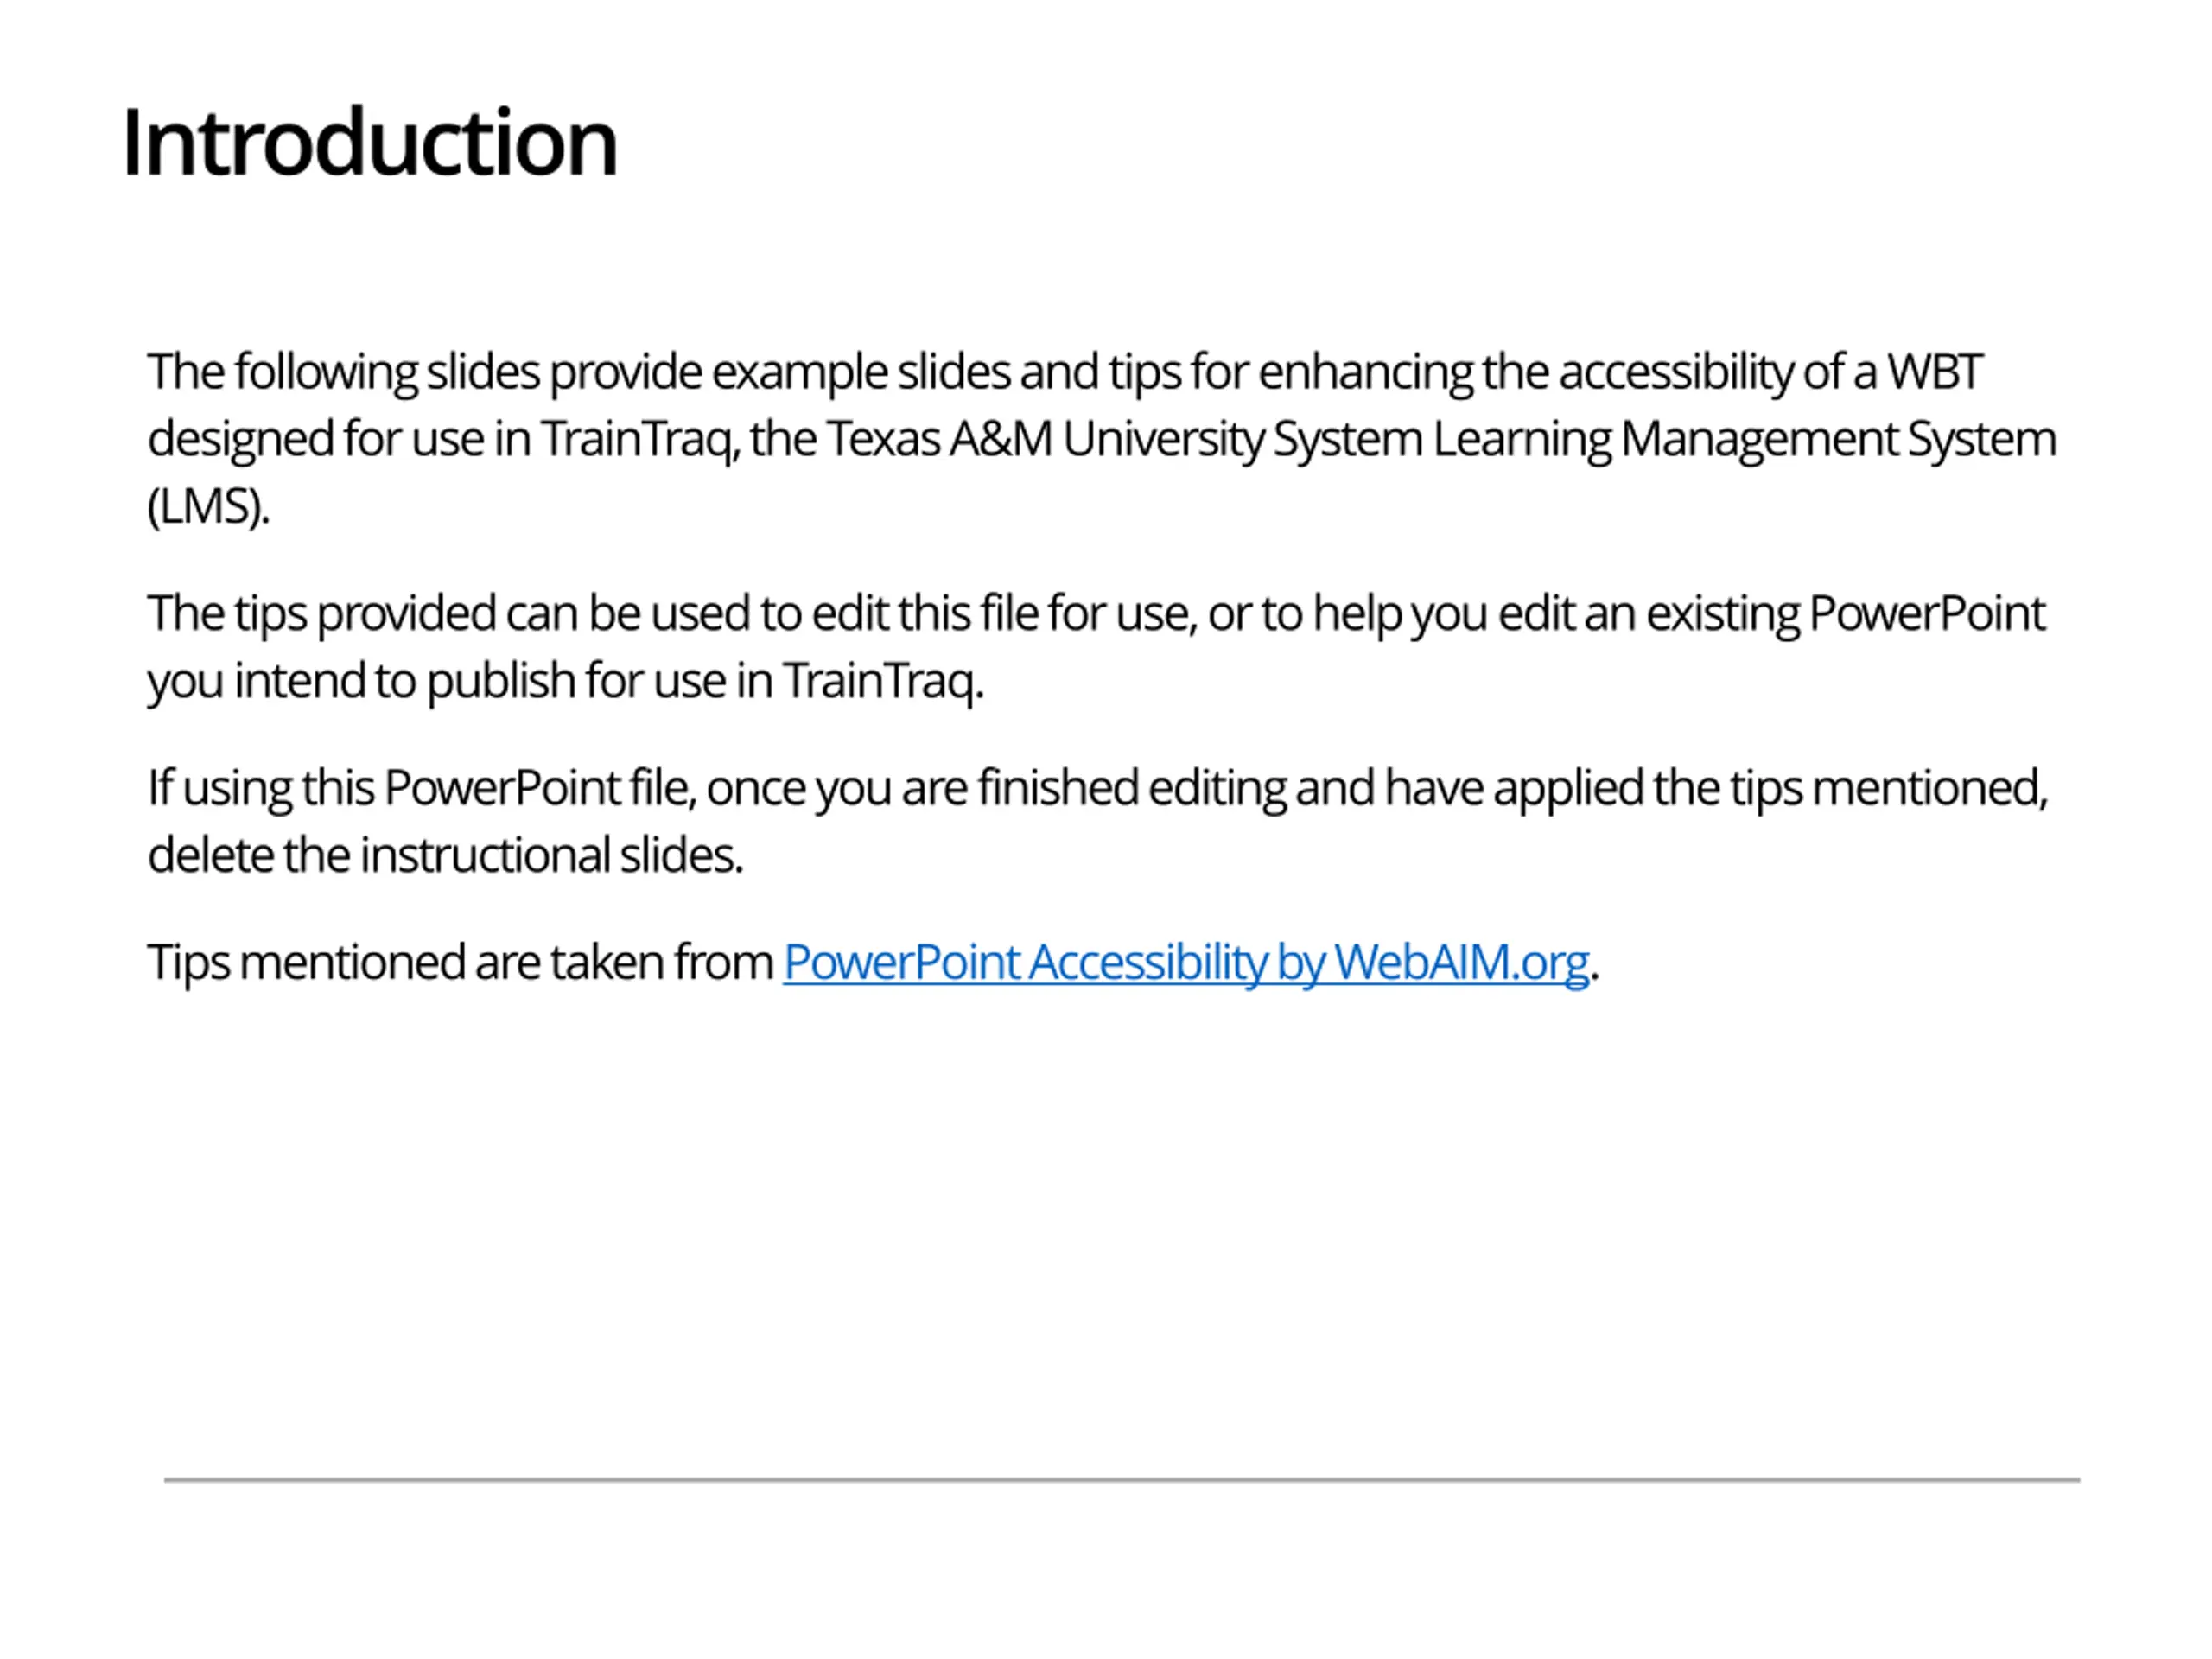Click the "(LMS)." text in the first paragraph
2212x1659 pixels.
pyautogui.click(x=209, y=506)
